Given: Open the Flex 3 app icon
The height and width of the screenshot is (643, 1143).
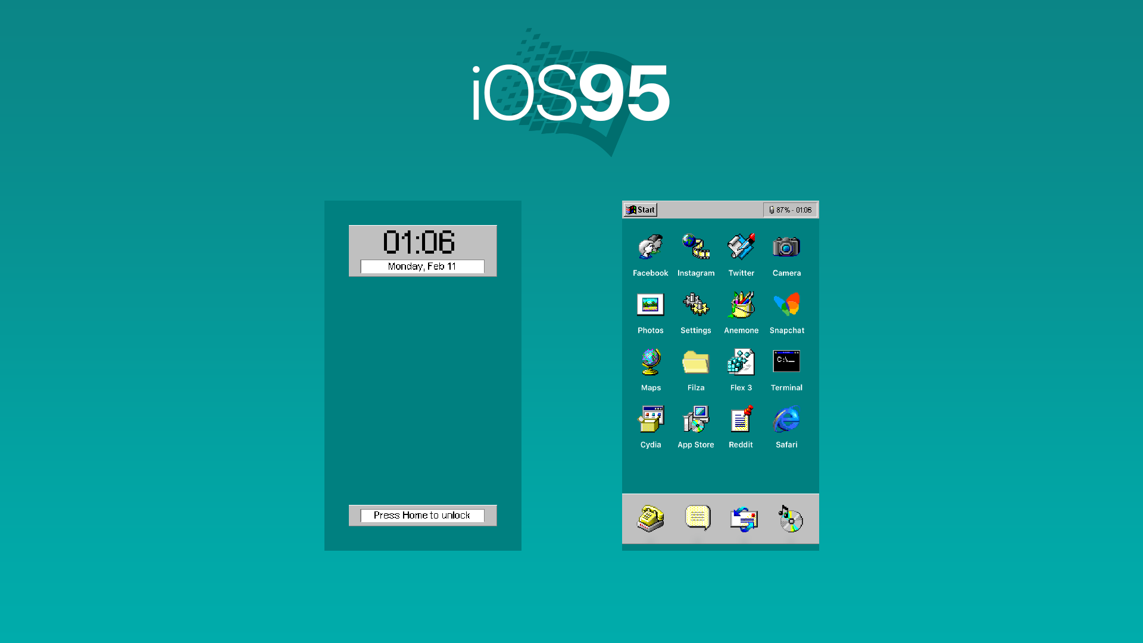Looking at the screenshot, I should pyautogui.click(x=741, y=362).
